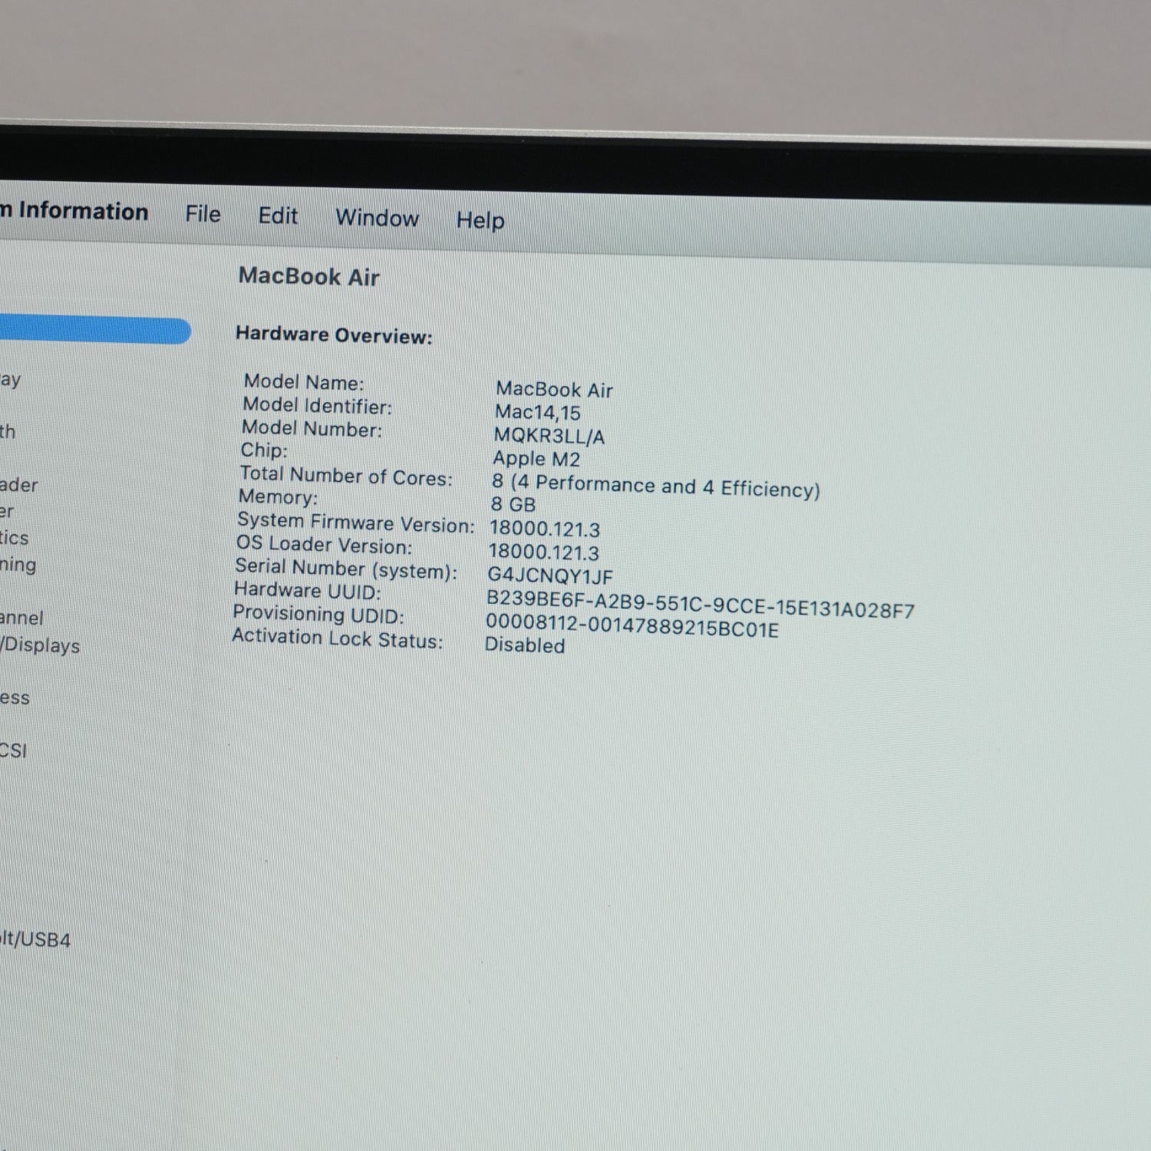Click the Model Name label

click(304, 382)
